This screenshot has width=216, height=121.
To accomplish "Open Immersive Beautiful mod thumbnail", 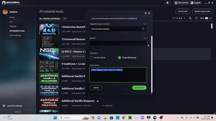I will [49, 29].
